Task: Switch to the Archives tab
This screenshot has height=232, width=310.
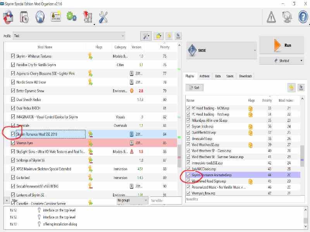Action: (x=204, y=76)
